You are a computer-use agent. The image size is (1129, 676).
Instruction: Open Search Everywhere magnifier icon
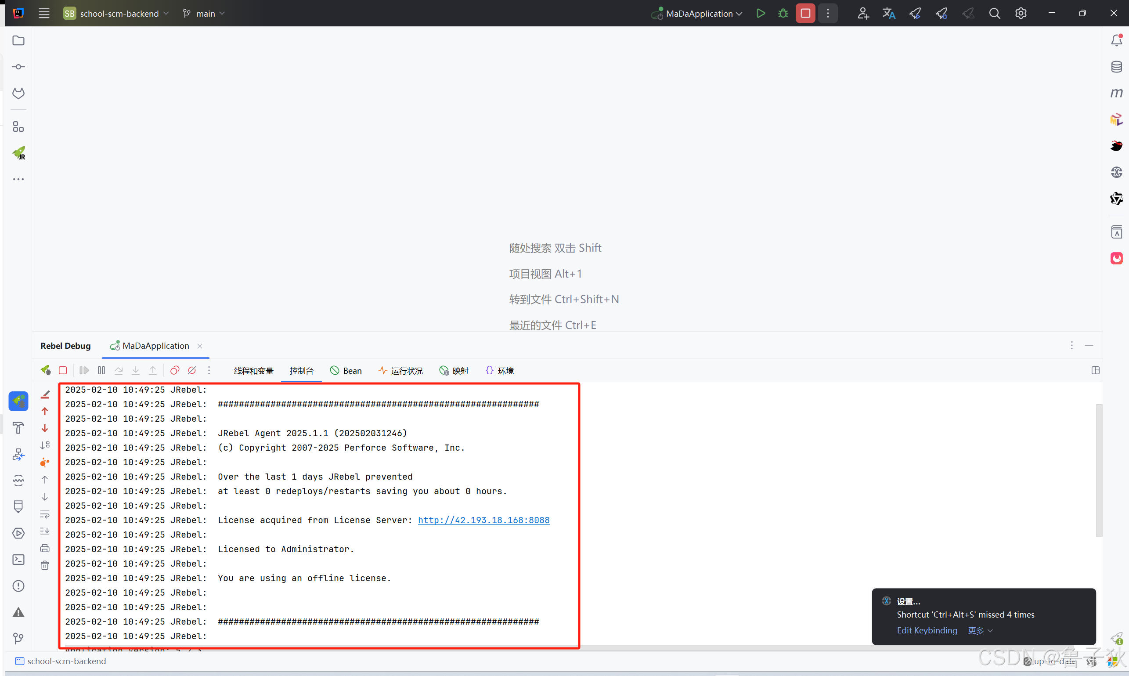(994, 13)
